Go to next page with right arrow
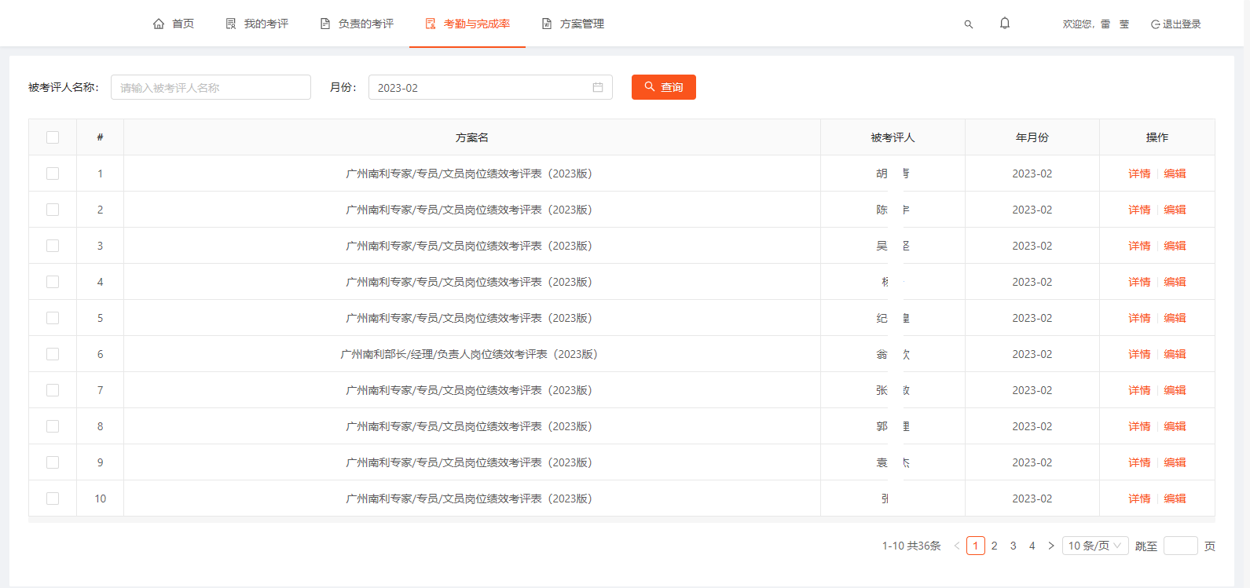Image resolution: width=1250 pixels, height=588 pixels. 1051,546
